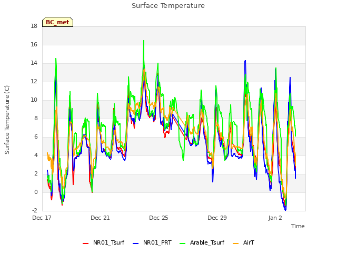Click the 4 y-axis tick label
Viewport: 337px width, 253px height.
(x=36, y=155)
